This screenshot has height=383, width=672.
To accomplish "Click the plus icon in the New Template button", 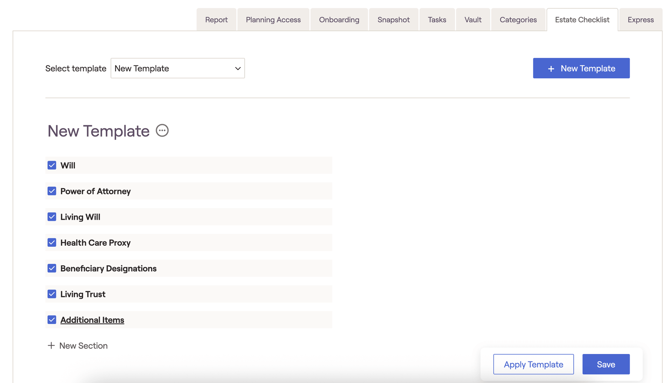I will coord(551,69).
